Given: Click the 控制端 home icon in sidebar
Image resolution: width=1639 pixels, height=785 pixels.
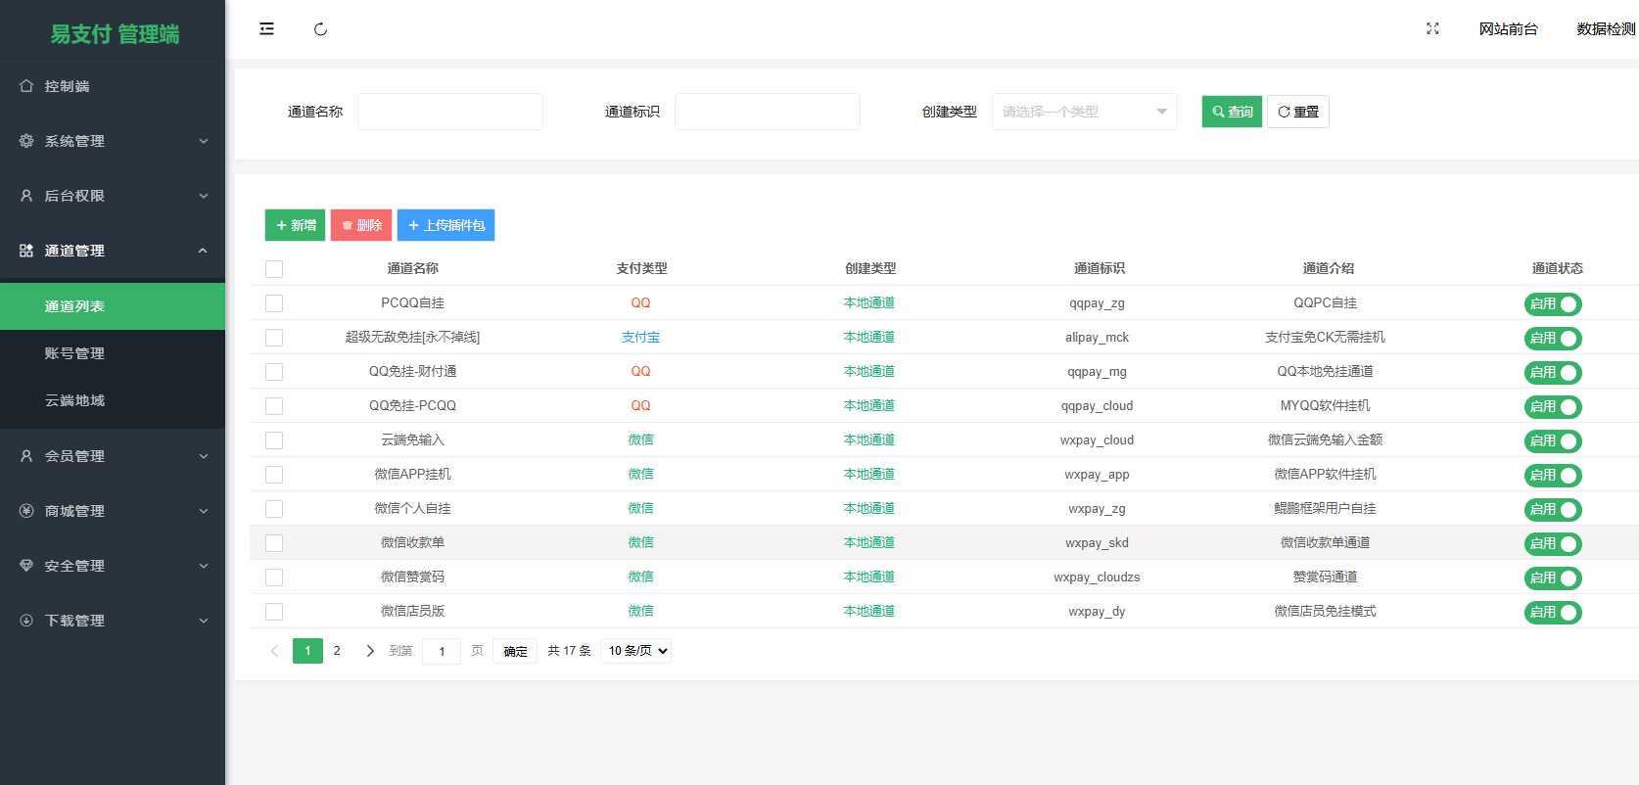Looking at the screenshot, I should [x=26, y=86].
